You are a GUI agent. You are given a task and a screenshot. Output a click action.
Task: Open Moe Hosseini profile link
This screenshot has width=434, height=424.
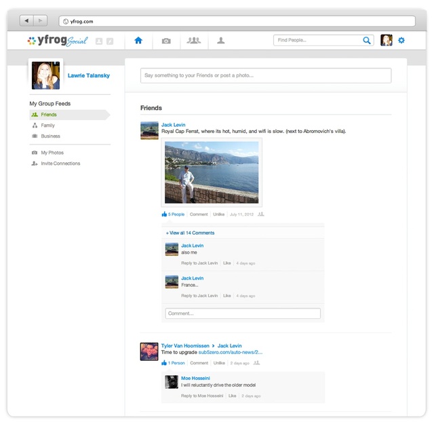(x=195, y=379)
